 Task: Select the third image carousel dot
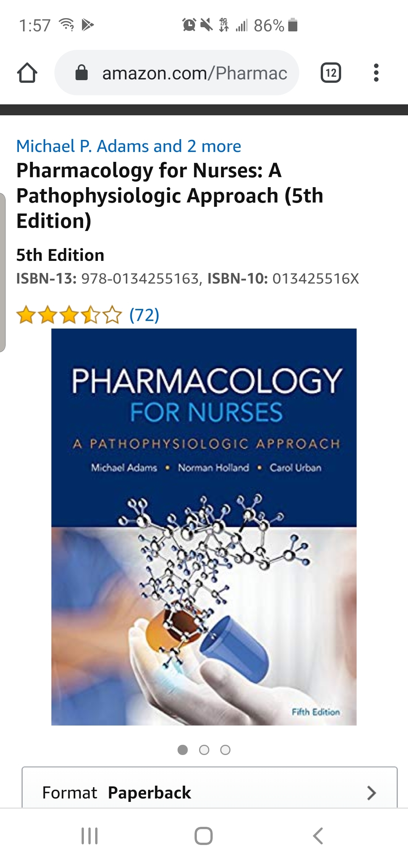tap(226, 750)
